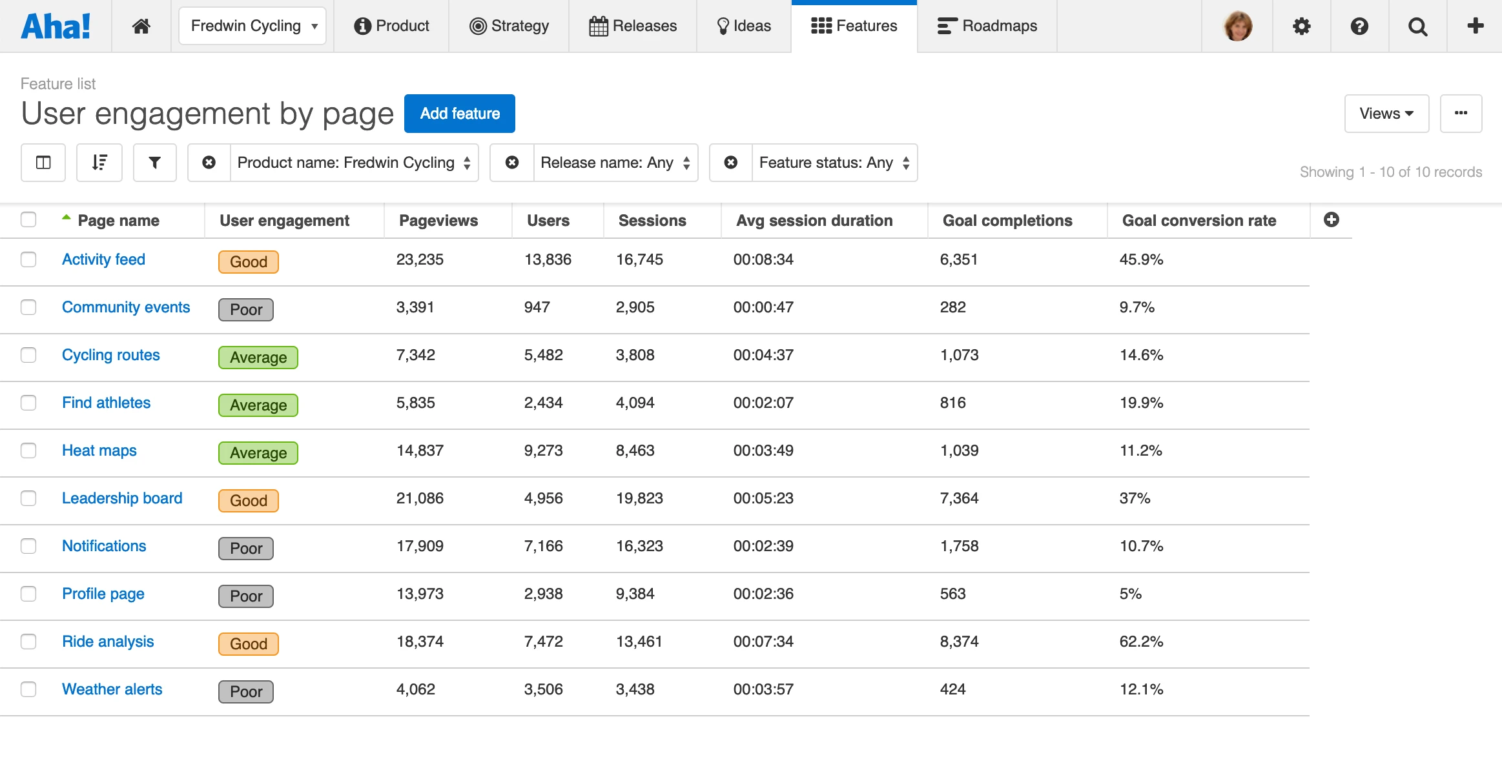Add new column with plus circle icon
Viewport: 1502px width, 759px height.
tap(1331, 220)
